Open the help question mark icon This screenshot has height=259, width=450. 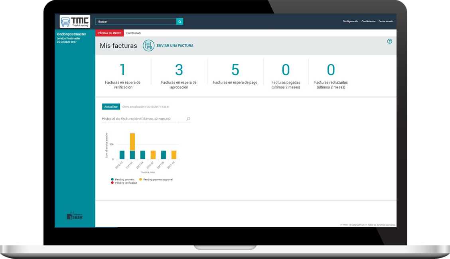(x=389, y=41)
